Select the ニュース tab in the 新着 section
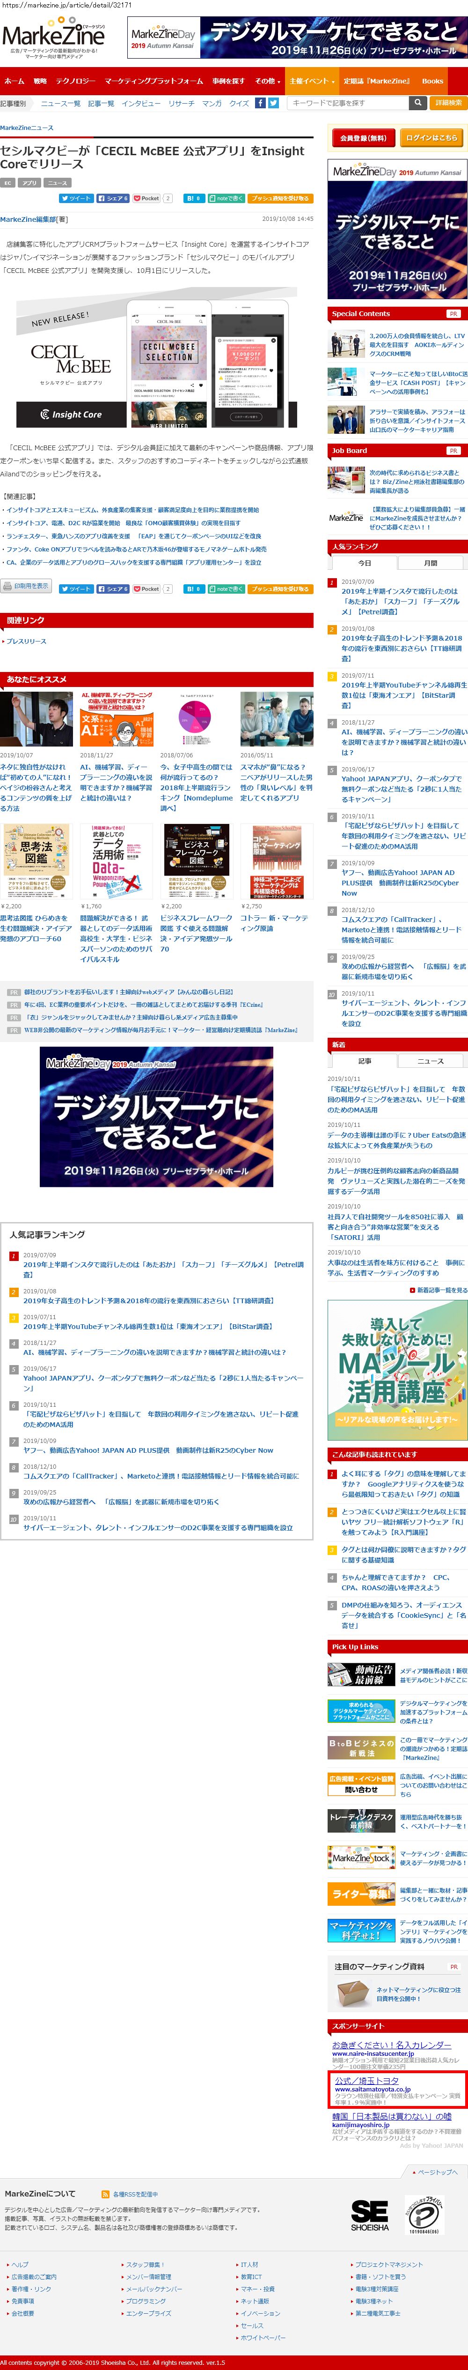Image resolution: width=468 pixels, height=2370 pixels. pos(431,1061)
